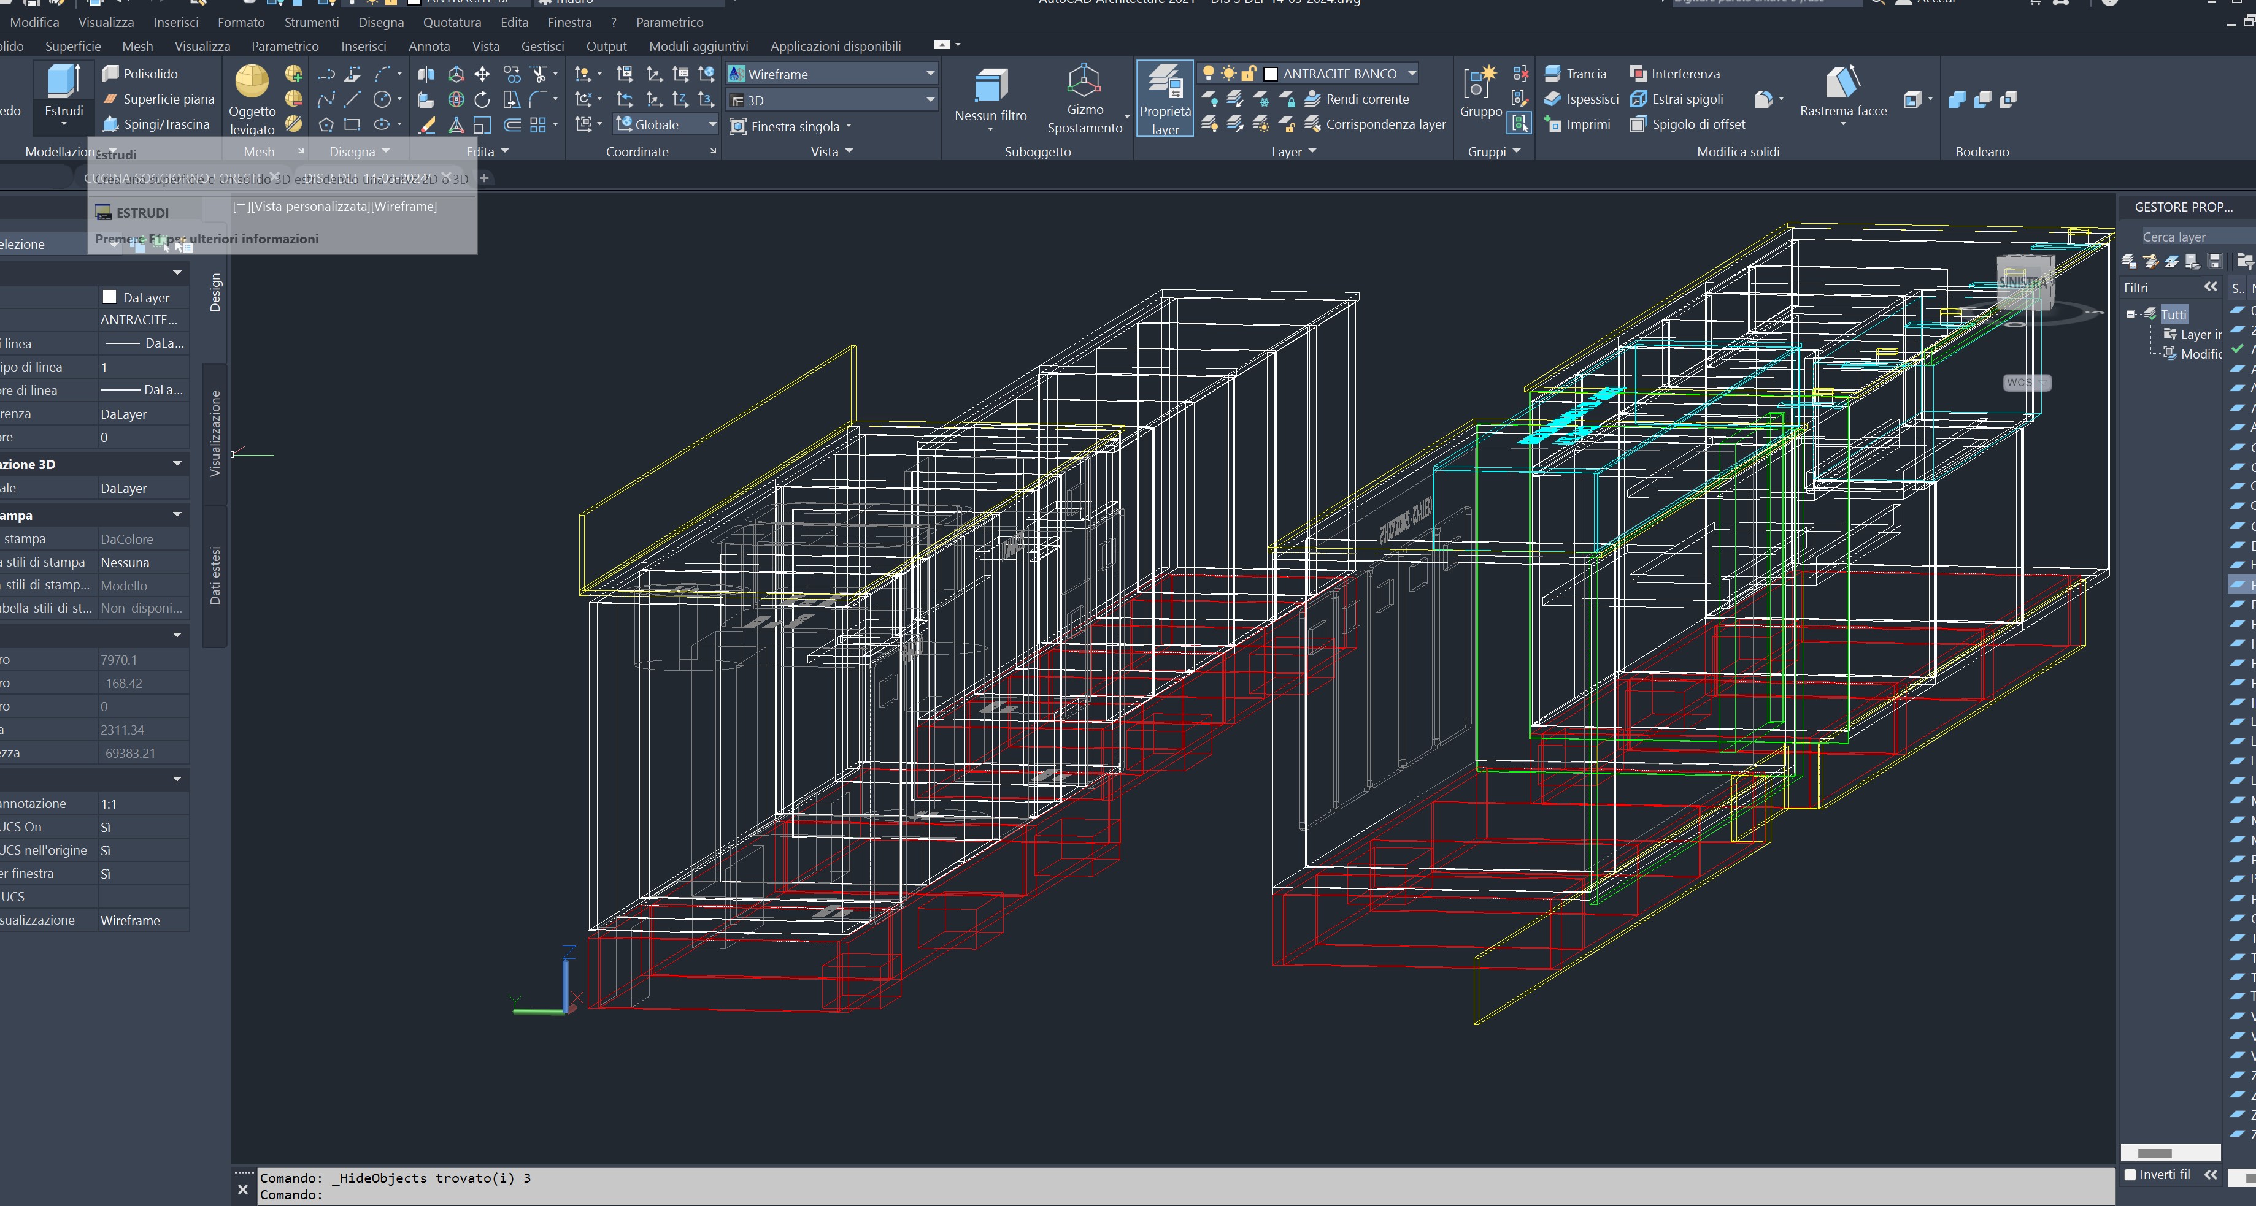Click the solid union boolean icon
Image resolution: width=2256 pixels, height=1206 pixels.
click(x=1957, y=100)
